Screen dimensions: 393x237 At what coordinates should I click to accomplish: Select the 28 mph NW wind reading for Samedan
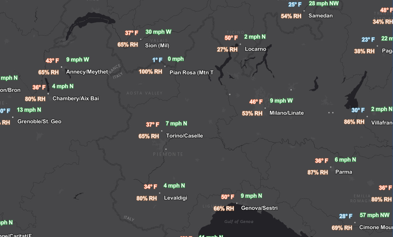pos(324,4)
